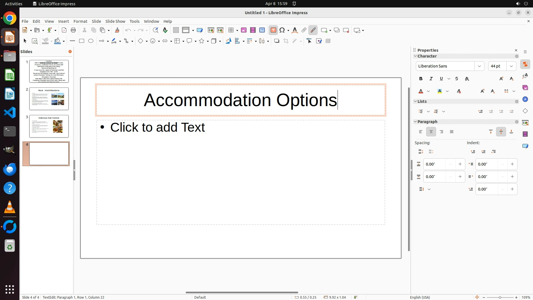Open the Slide Show menu

tap(115, 21)
